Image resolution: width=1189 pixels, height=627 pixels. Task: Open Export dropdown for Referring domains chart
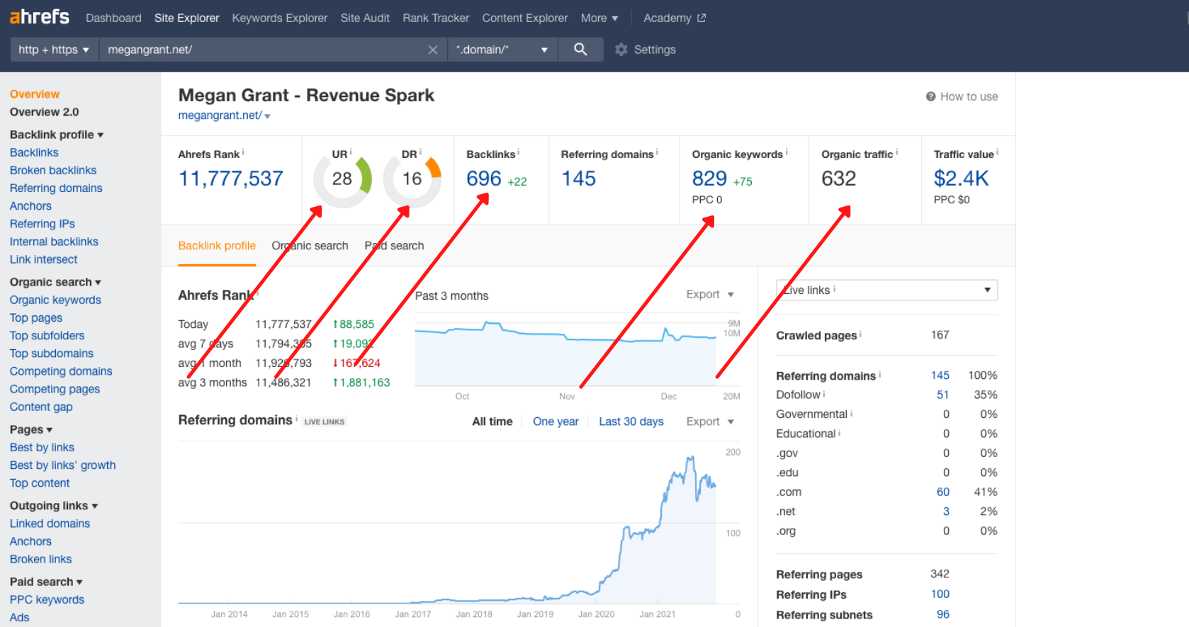coord(710,422)
